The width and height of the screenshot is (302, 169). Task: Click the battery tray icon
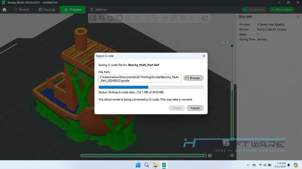tap(270, 165)
